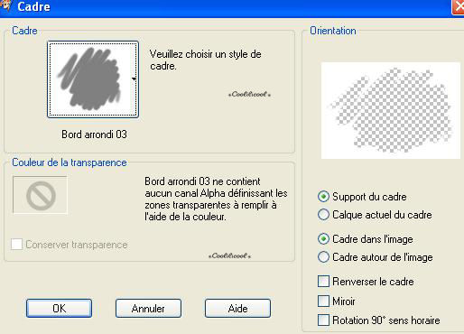Open help with the Aide button
This screenshot has width=464, height=334.
tap(237, 308)
